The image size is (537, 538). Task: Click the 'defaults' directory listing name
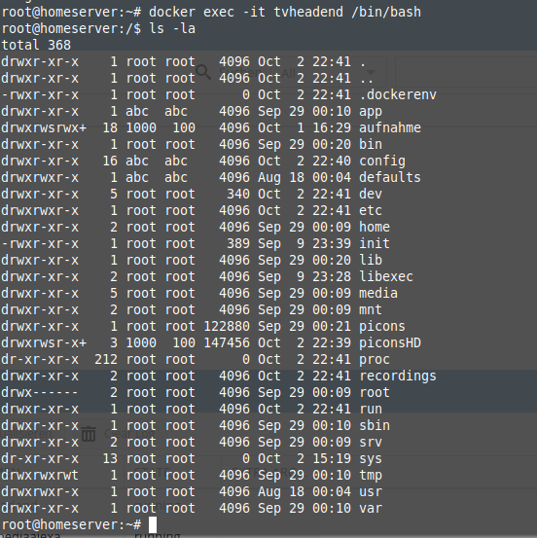pos(390,177)
